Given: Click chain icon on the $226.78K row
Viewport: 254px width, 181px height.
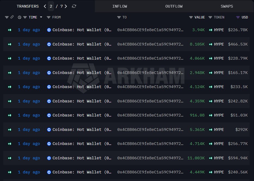Looking at the screenshot, I should [10, 30].
